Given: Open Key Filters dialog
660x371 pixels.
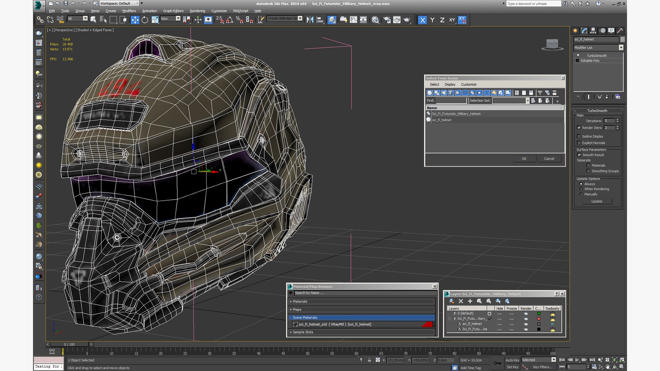Looking at the screenshot, I should (x=543, y=367).
